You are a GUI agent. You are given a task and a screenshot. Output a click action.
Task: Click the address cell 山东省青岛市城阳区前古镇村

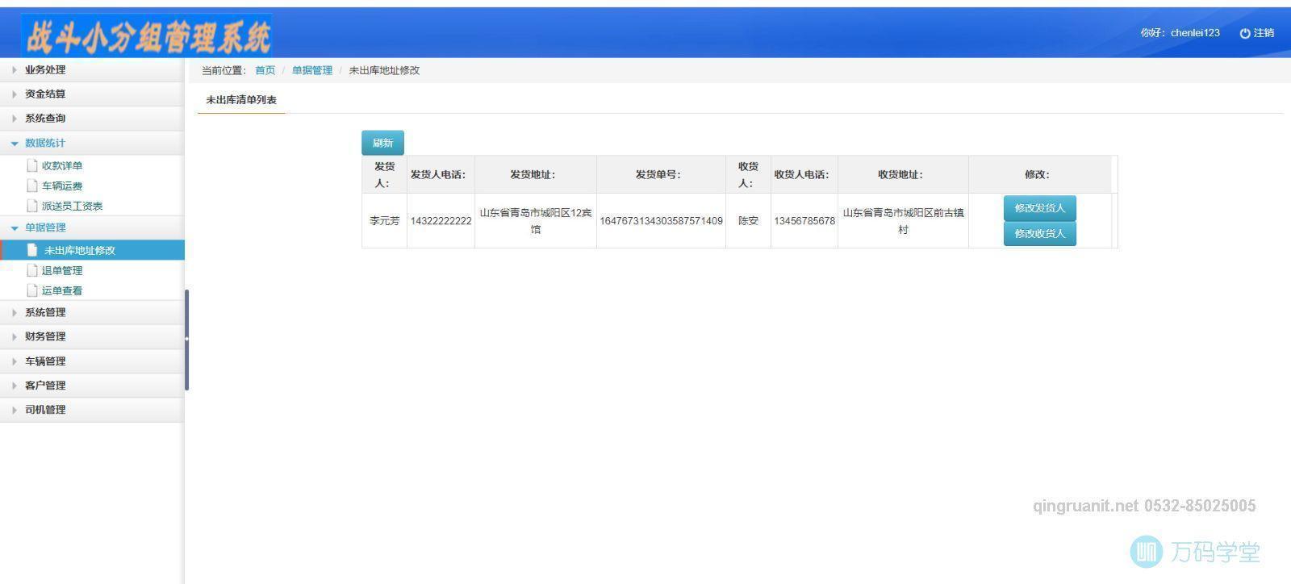903,221
